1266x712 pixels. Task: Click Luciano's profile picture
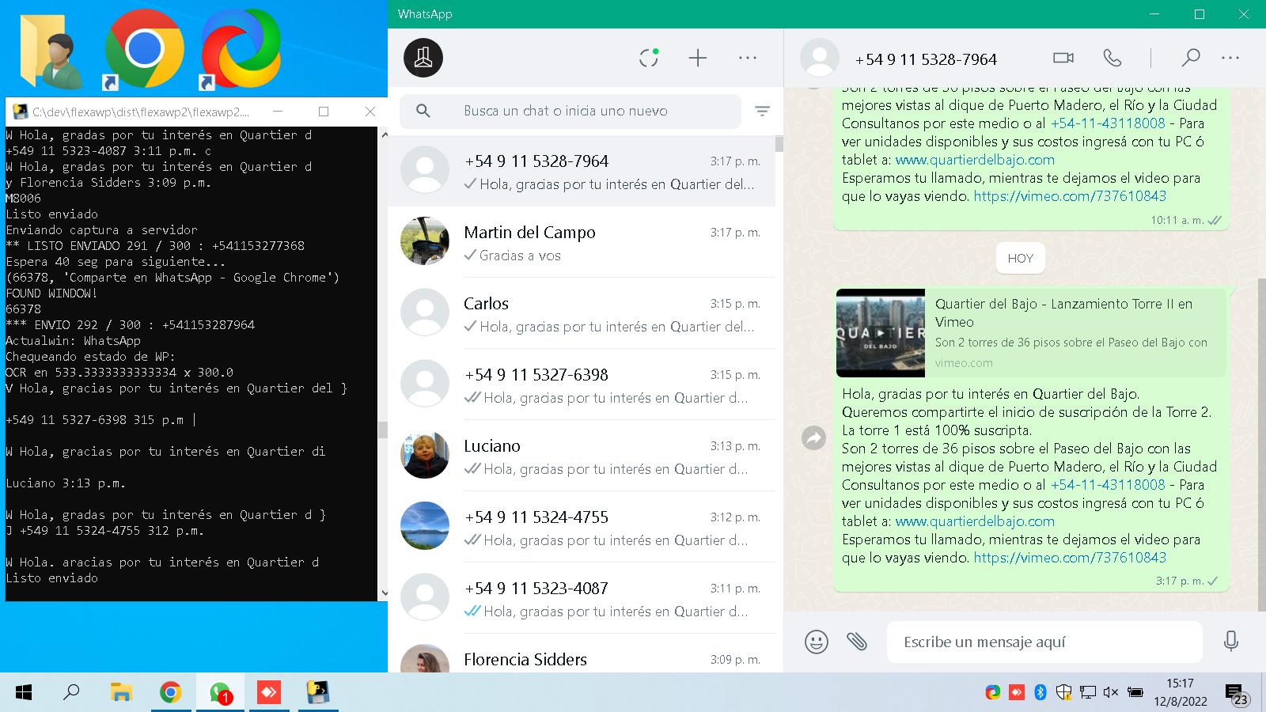[x=425, y=455]
